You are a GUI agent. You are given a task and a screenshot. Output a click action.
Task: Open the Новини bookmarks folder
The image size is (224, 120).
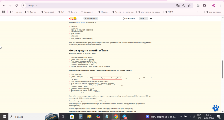pos(16,12)
